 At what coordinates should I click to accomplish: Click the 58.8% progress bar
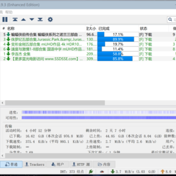118,54
